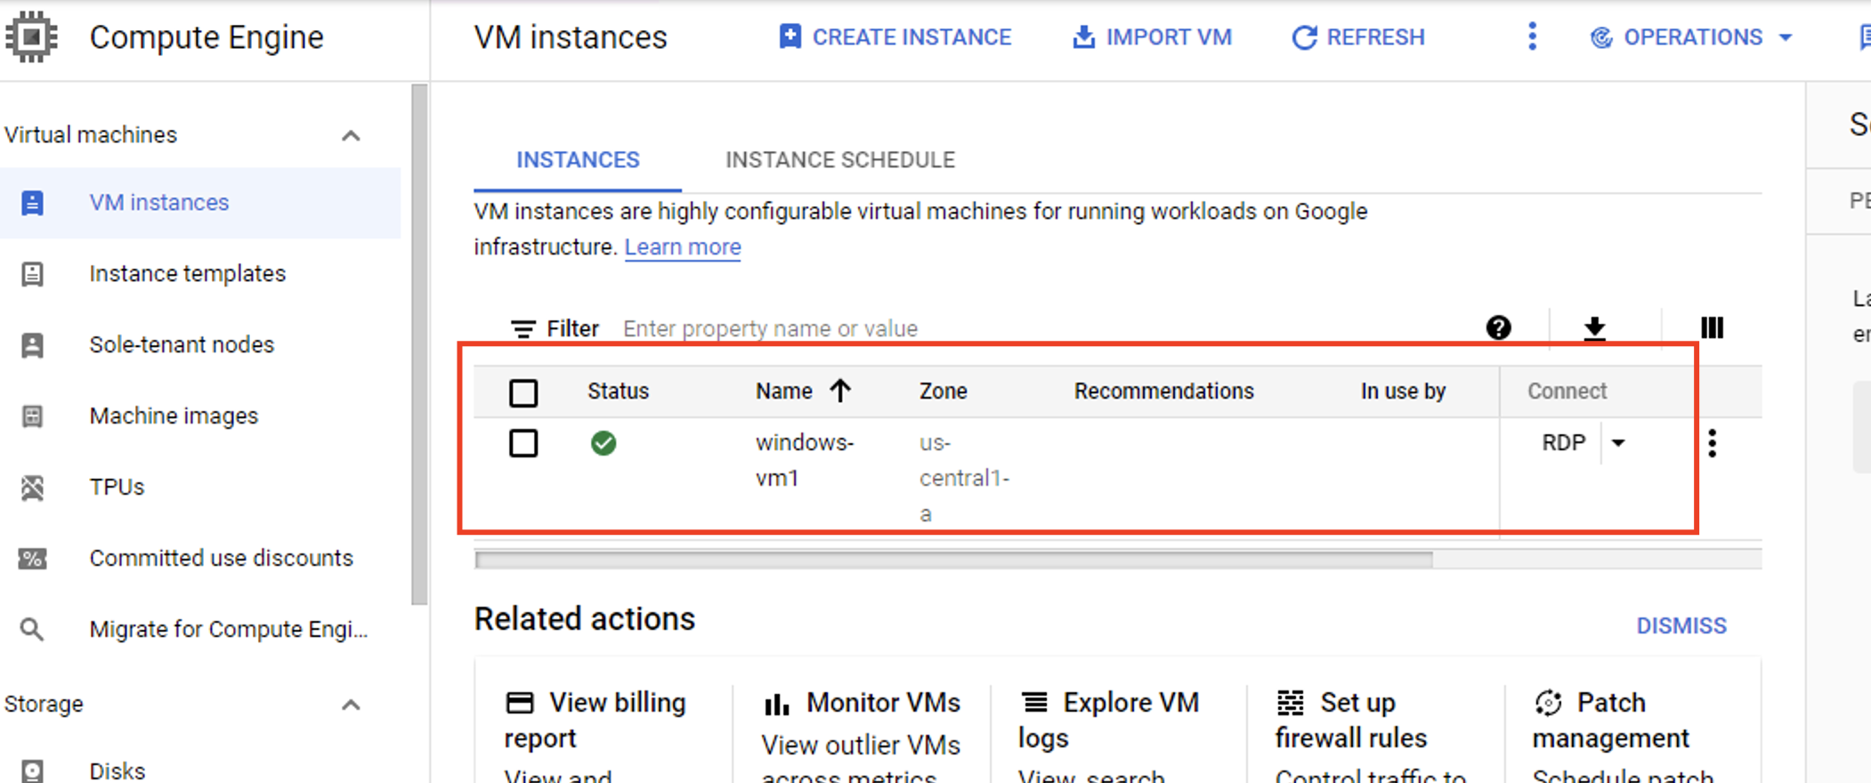Collapse the Storage section
The width and height of the screenshot is (1871, 783).
click(x=351, y=706)
